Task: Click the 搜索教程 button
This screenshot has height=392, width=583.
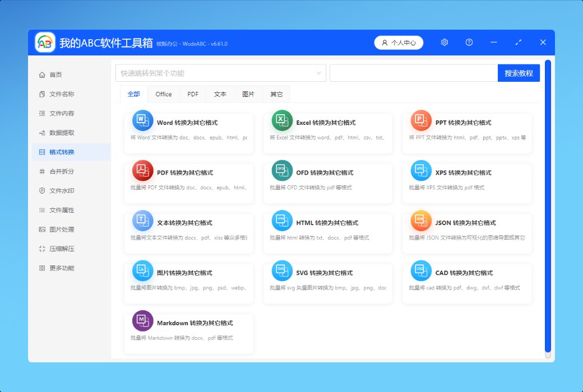Action: (x=519, y=73)
